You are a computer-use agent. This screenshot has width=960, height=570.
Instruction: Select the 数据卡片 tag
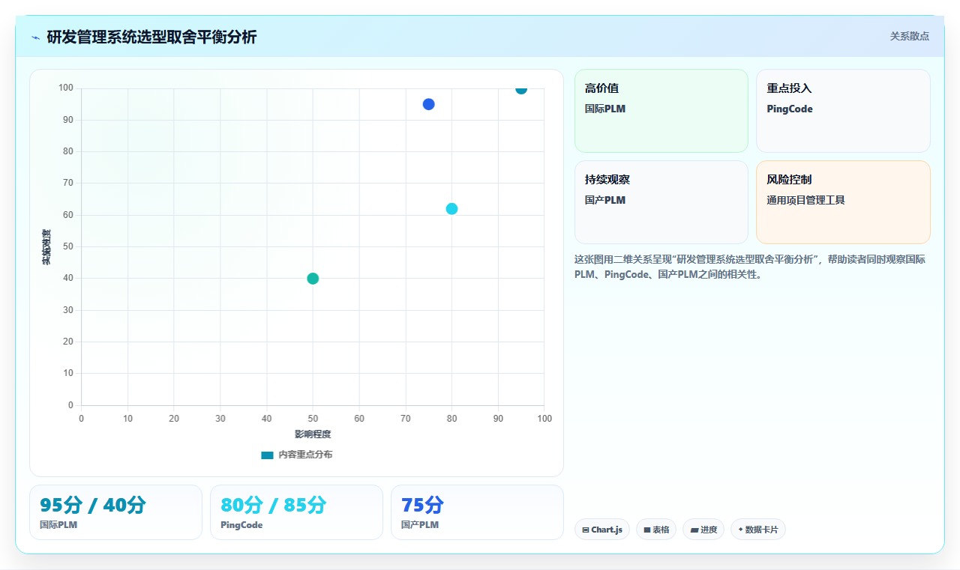click(758, 530)
